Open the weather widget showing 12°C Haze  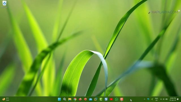(6, 99)
